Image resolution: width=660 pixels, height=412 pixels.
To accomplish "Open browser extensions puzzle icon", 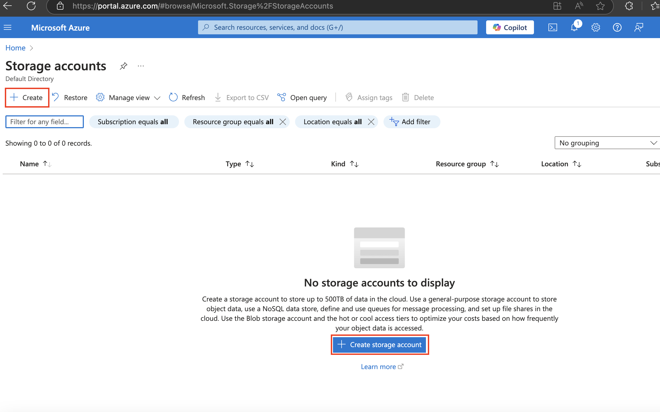I will (x=629, y=6).
